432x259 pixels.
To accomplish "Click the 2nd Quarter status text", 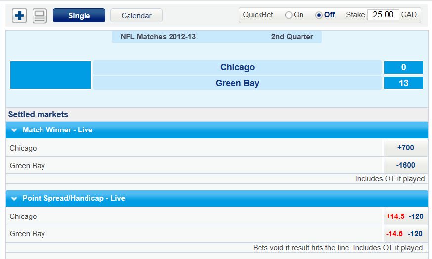I will click(x=292, y=37).
